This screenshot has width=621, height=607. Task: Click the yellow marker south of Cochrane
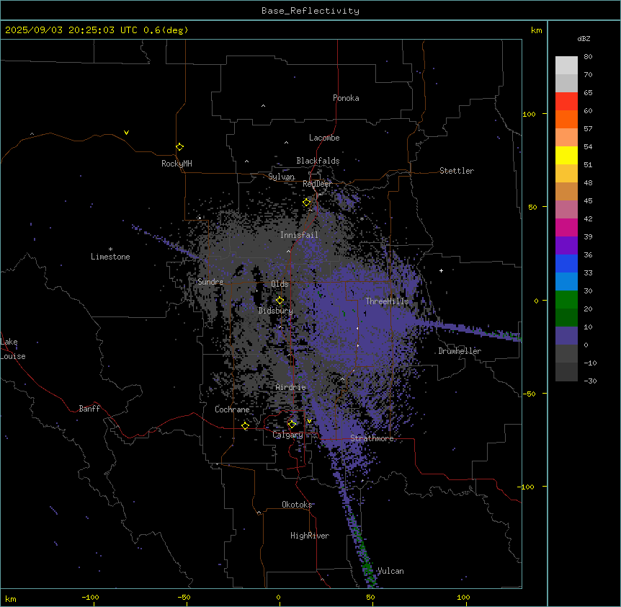coord(245,426)
